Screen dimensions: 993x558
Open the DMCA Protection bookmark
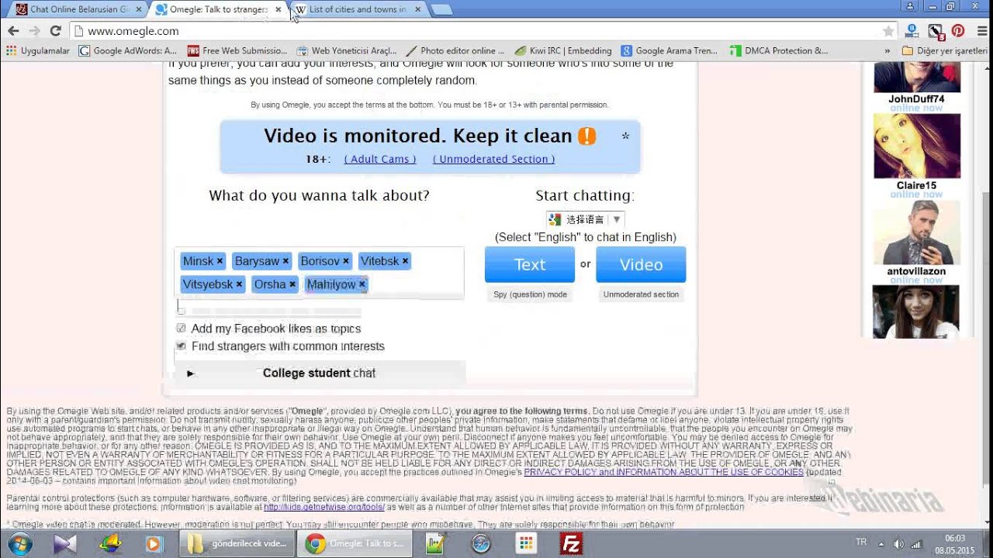[x=779, y=51]
